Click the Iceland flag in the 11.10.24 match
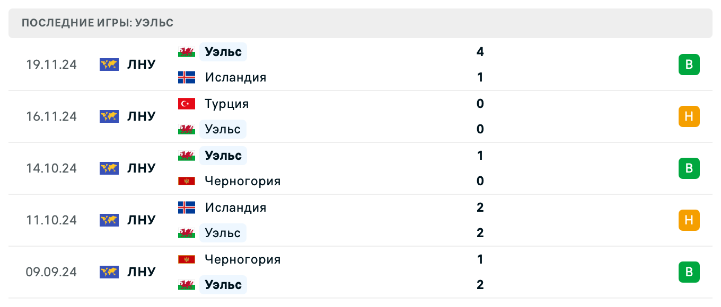 (186, 207)
